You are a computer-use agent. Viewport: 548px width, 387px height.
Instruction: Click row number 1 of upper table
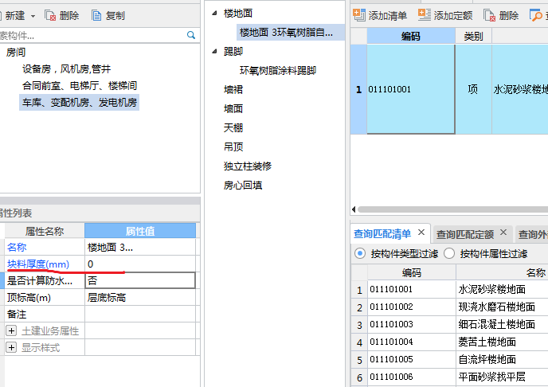[x=358, y=89]
